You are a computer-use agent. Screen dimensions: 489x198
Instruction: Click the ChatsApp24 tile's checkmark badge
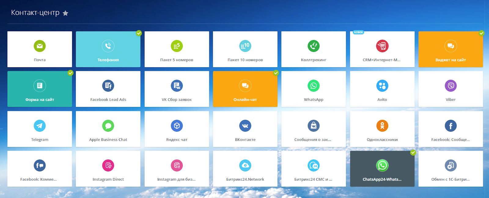click(413, 152)
